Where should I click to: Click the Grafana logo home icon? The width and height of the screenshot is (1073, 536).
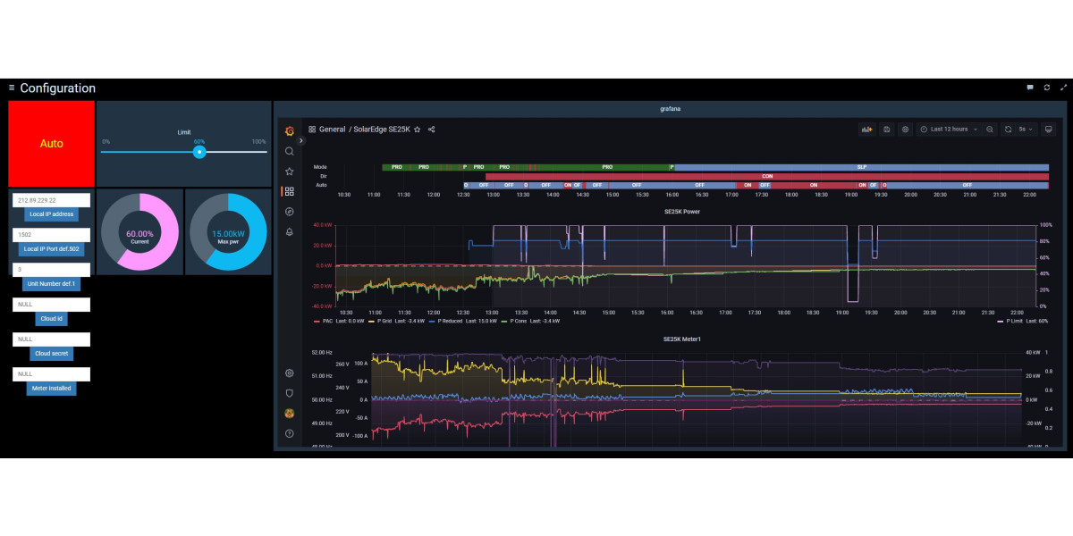(x=290, y=130)
